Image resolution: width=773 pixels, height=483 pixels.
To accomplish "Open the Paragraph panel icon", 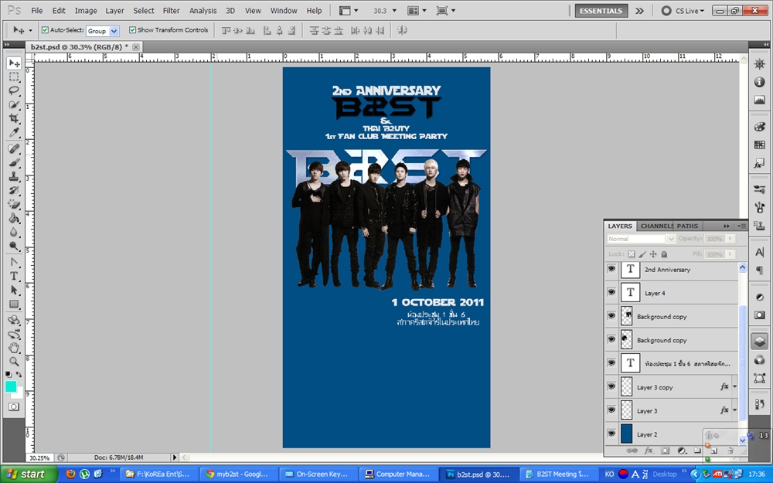I will pyautogui.click(x=759, y=270).
